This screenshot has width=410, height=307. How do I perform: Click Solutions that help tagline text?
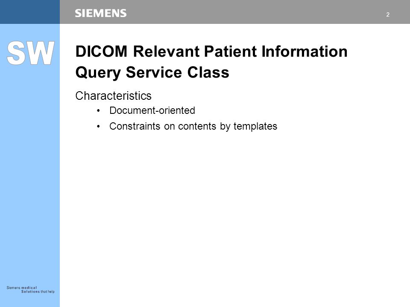(38, 292)
